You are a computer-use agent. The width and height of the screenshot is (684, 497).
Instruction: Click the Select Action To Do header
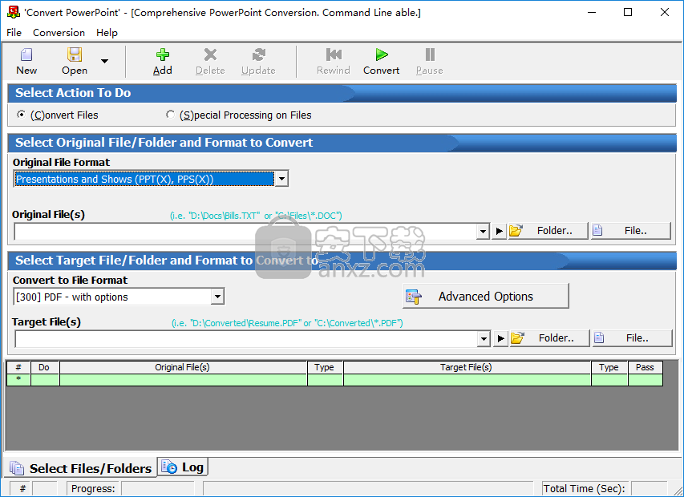coord(73,93)
